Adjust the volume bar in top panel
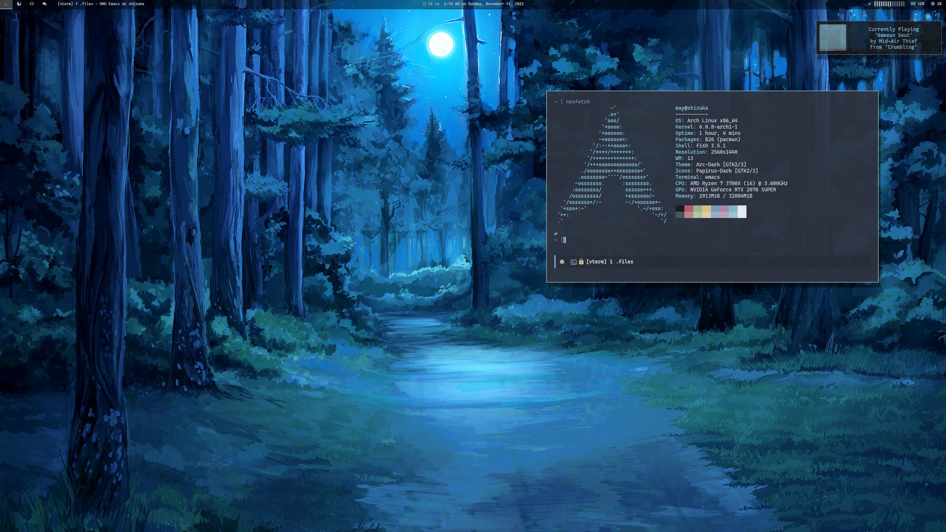Image resolution: width=946 pixels, height=532 pixels. click(889, 4)
